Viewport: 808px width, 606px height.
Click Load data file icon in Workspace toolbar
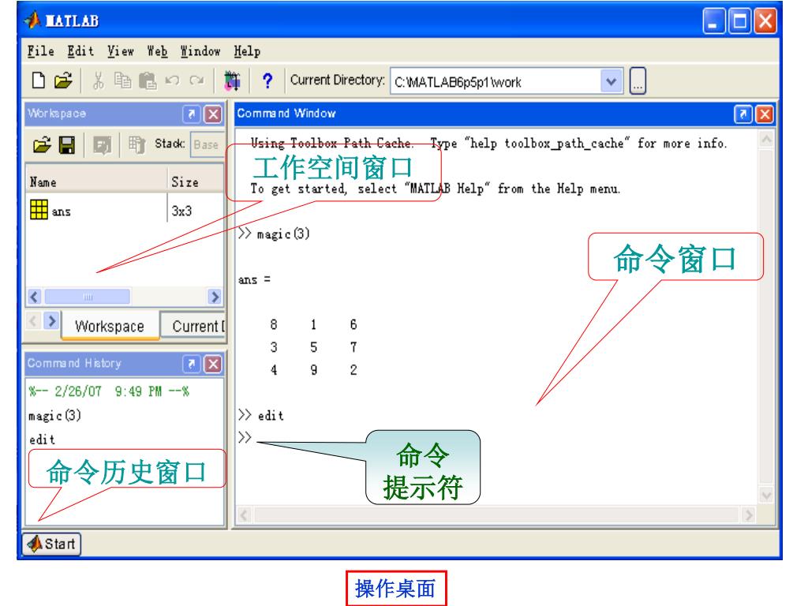tap(43, 145)
